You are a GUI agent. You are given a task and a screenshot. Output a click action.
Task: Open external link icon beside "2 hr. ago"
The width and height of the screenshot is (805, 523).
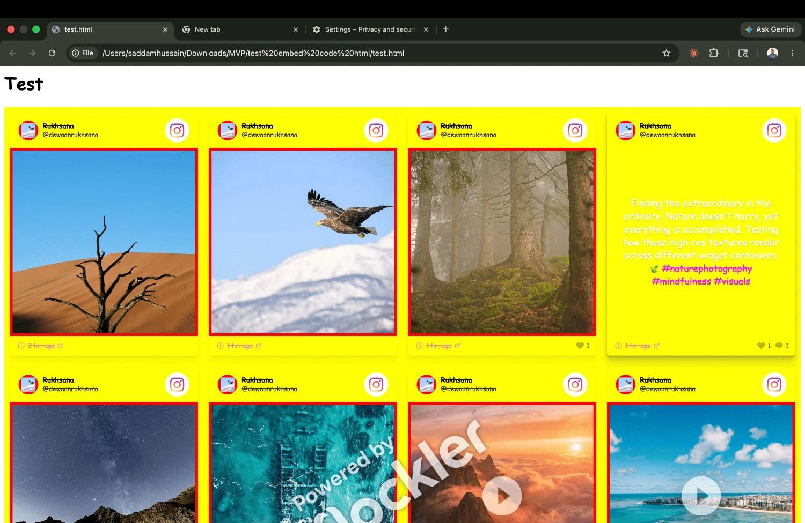point(61,346)
